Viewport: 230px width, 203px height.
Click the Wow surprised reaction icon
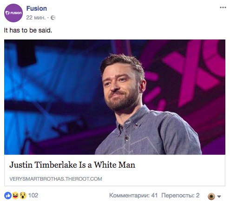pyautogui.click(x=23, y=196)
